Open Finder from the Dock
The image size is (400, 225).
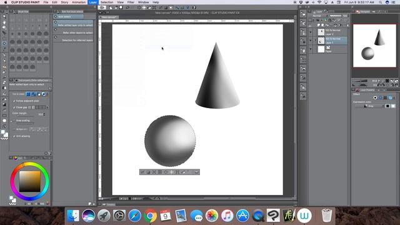(73, 216)
